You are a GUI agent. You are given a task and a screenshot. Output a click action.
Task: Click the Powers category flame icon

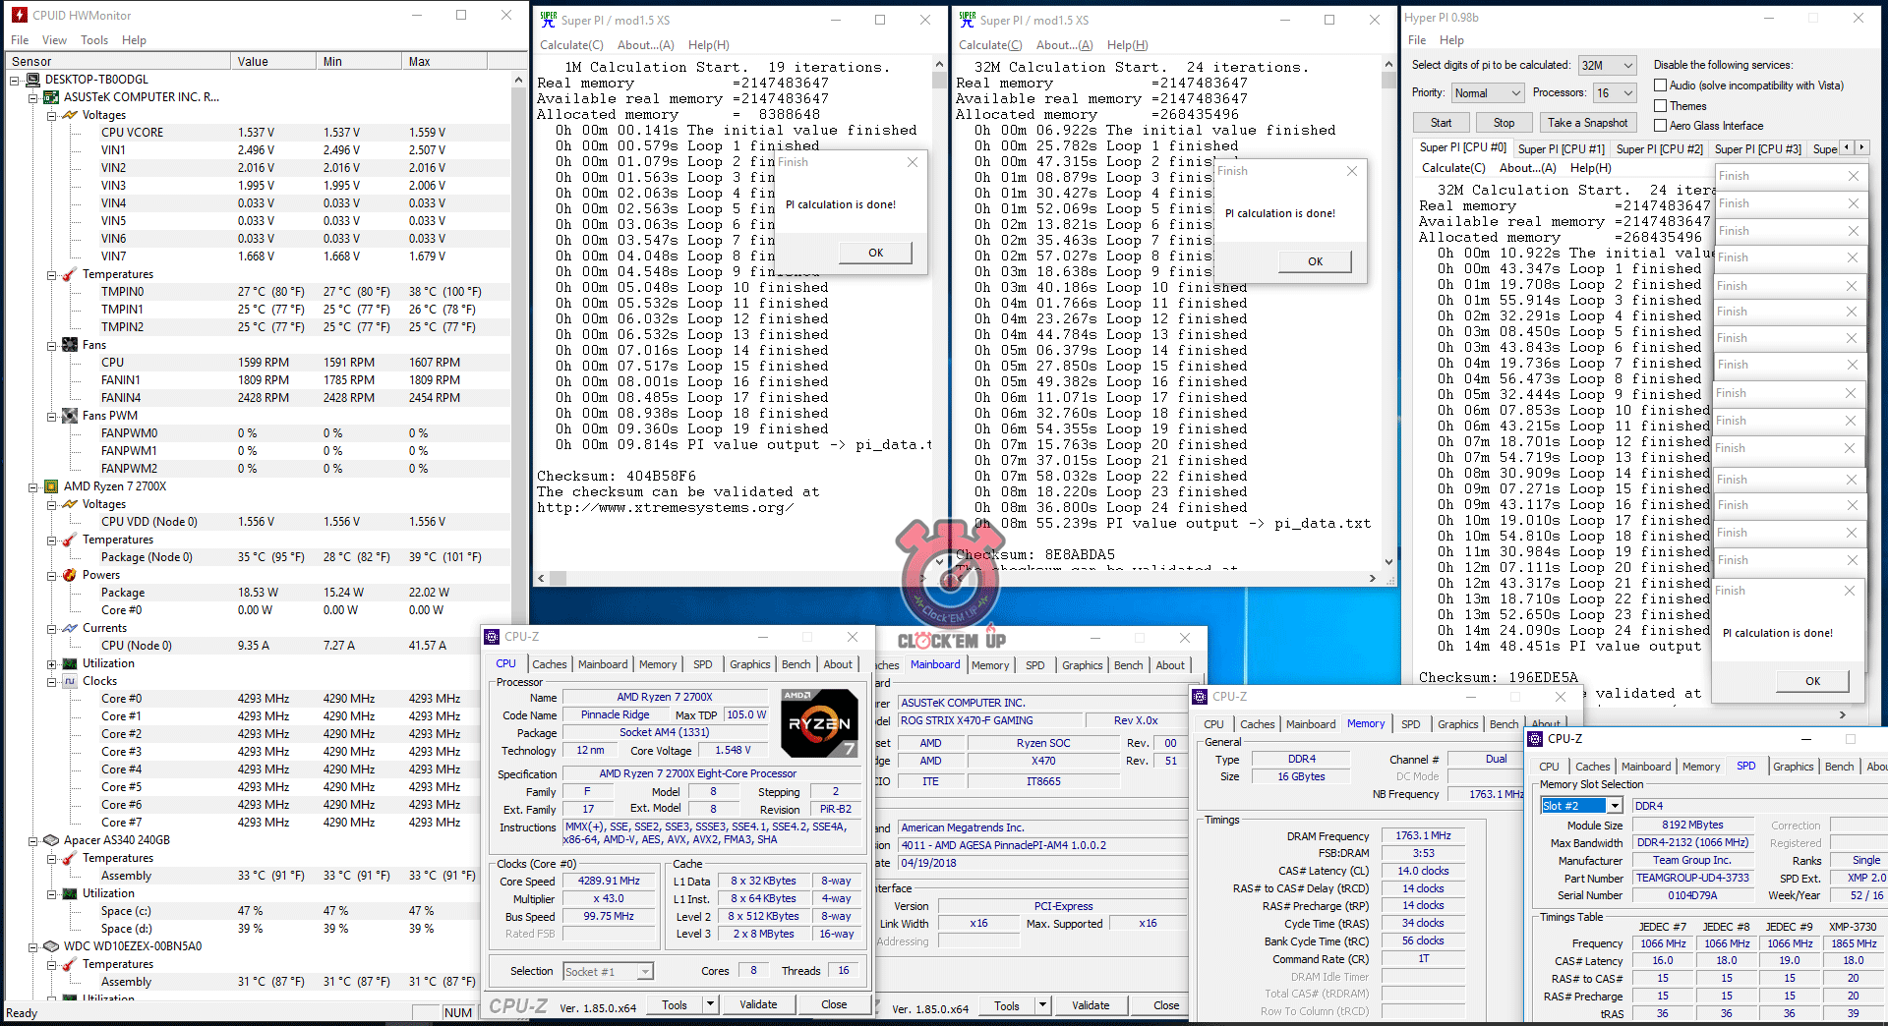click(70, 575)
